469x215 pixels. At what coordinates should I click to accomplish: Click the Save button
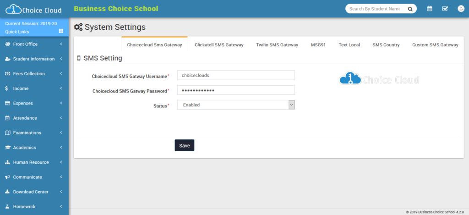[185, 145]
